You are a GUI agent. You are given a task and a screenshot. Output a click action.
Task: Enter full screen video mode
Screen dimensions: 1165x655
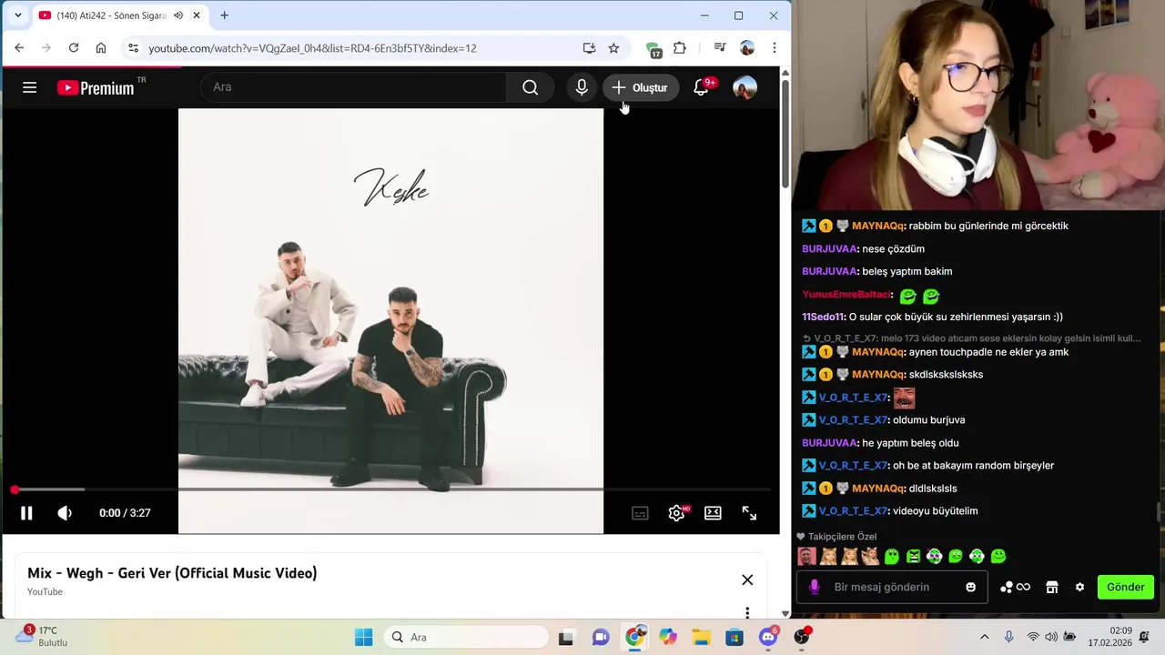749,513
